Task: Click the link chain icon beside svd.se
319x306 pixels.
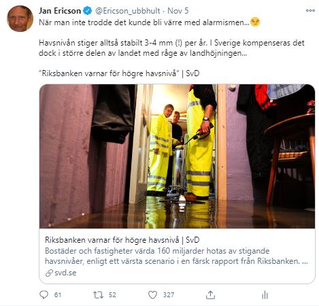Action: tap(49, 273)
